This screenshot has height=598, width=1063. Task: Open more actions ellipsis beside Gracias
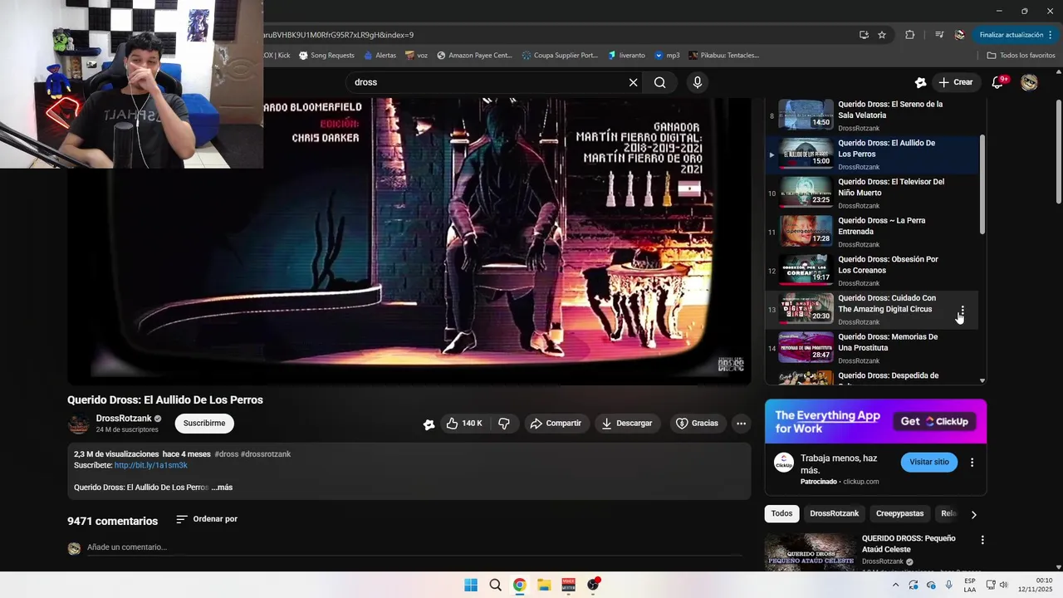click(x=741, y=424)
